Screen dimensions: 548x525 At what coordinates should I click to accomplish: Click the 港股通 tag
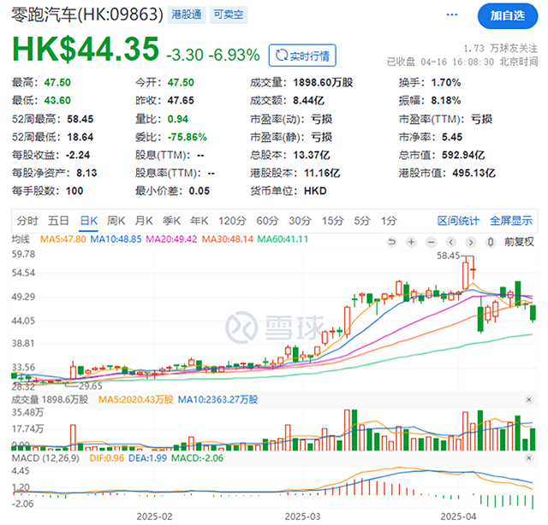pyautogui.click(x=187, y=15)
